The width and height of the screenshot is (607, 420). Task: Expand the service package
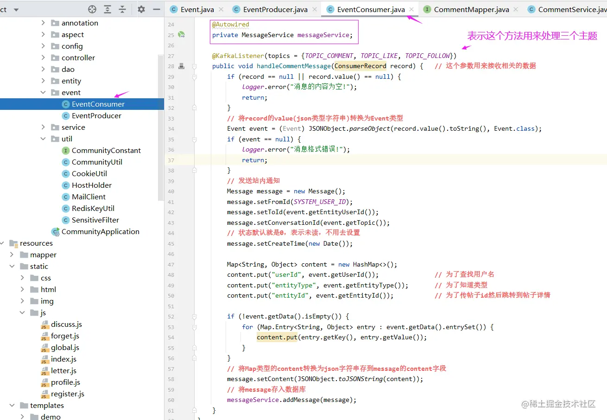click(x=43, y=127)
